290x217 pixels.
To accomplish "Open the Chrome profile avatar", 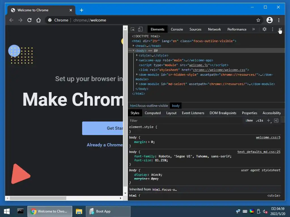I will coord(270,20).
